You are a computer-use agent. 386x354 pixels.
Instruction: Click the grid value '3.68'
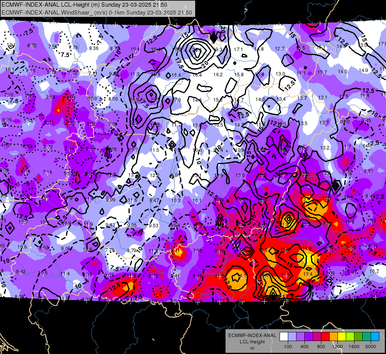(50, 97)
